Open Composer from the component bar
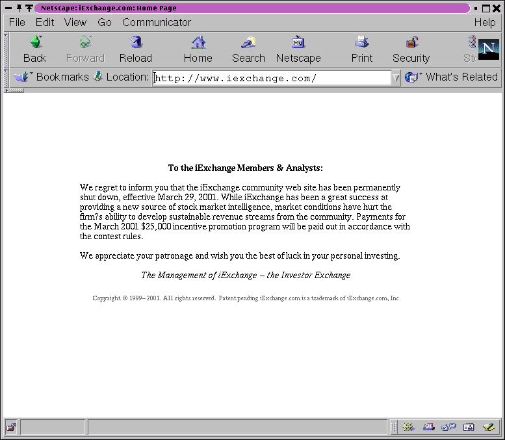Screen dimensions: 505x440 (x=489, y=427)
